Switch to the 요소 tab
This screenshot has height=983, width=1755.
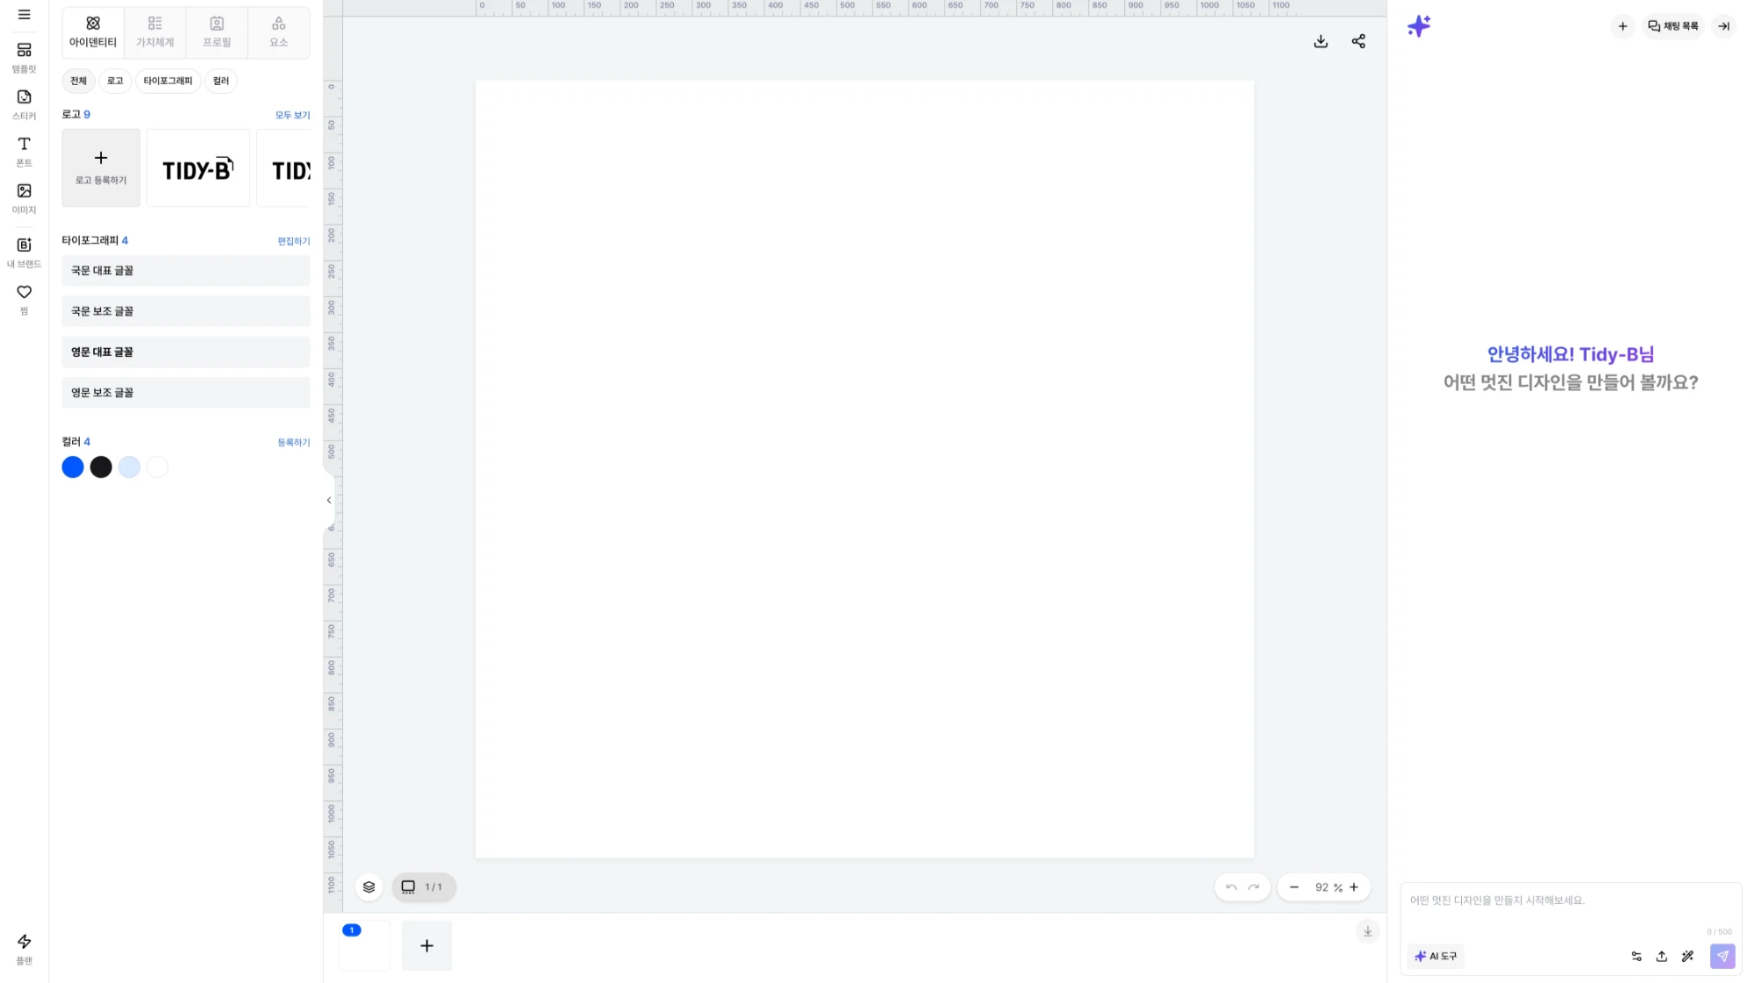278,32
